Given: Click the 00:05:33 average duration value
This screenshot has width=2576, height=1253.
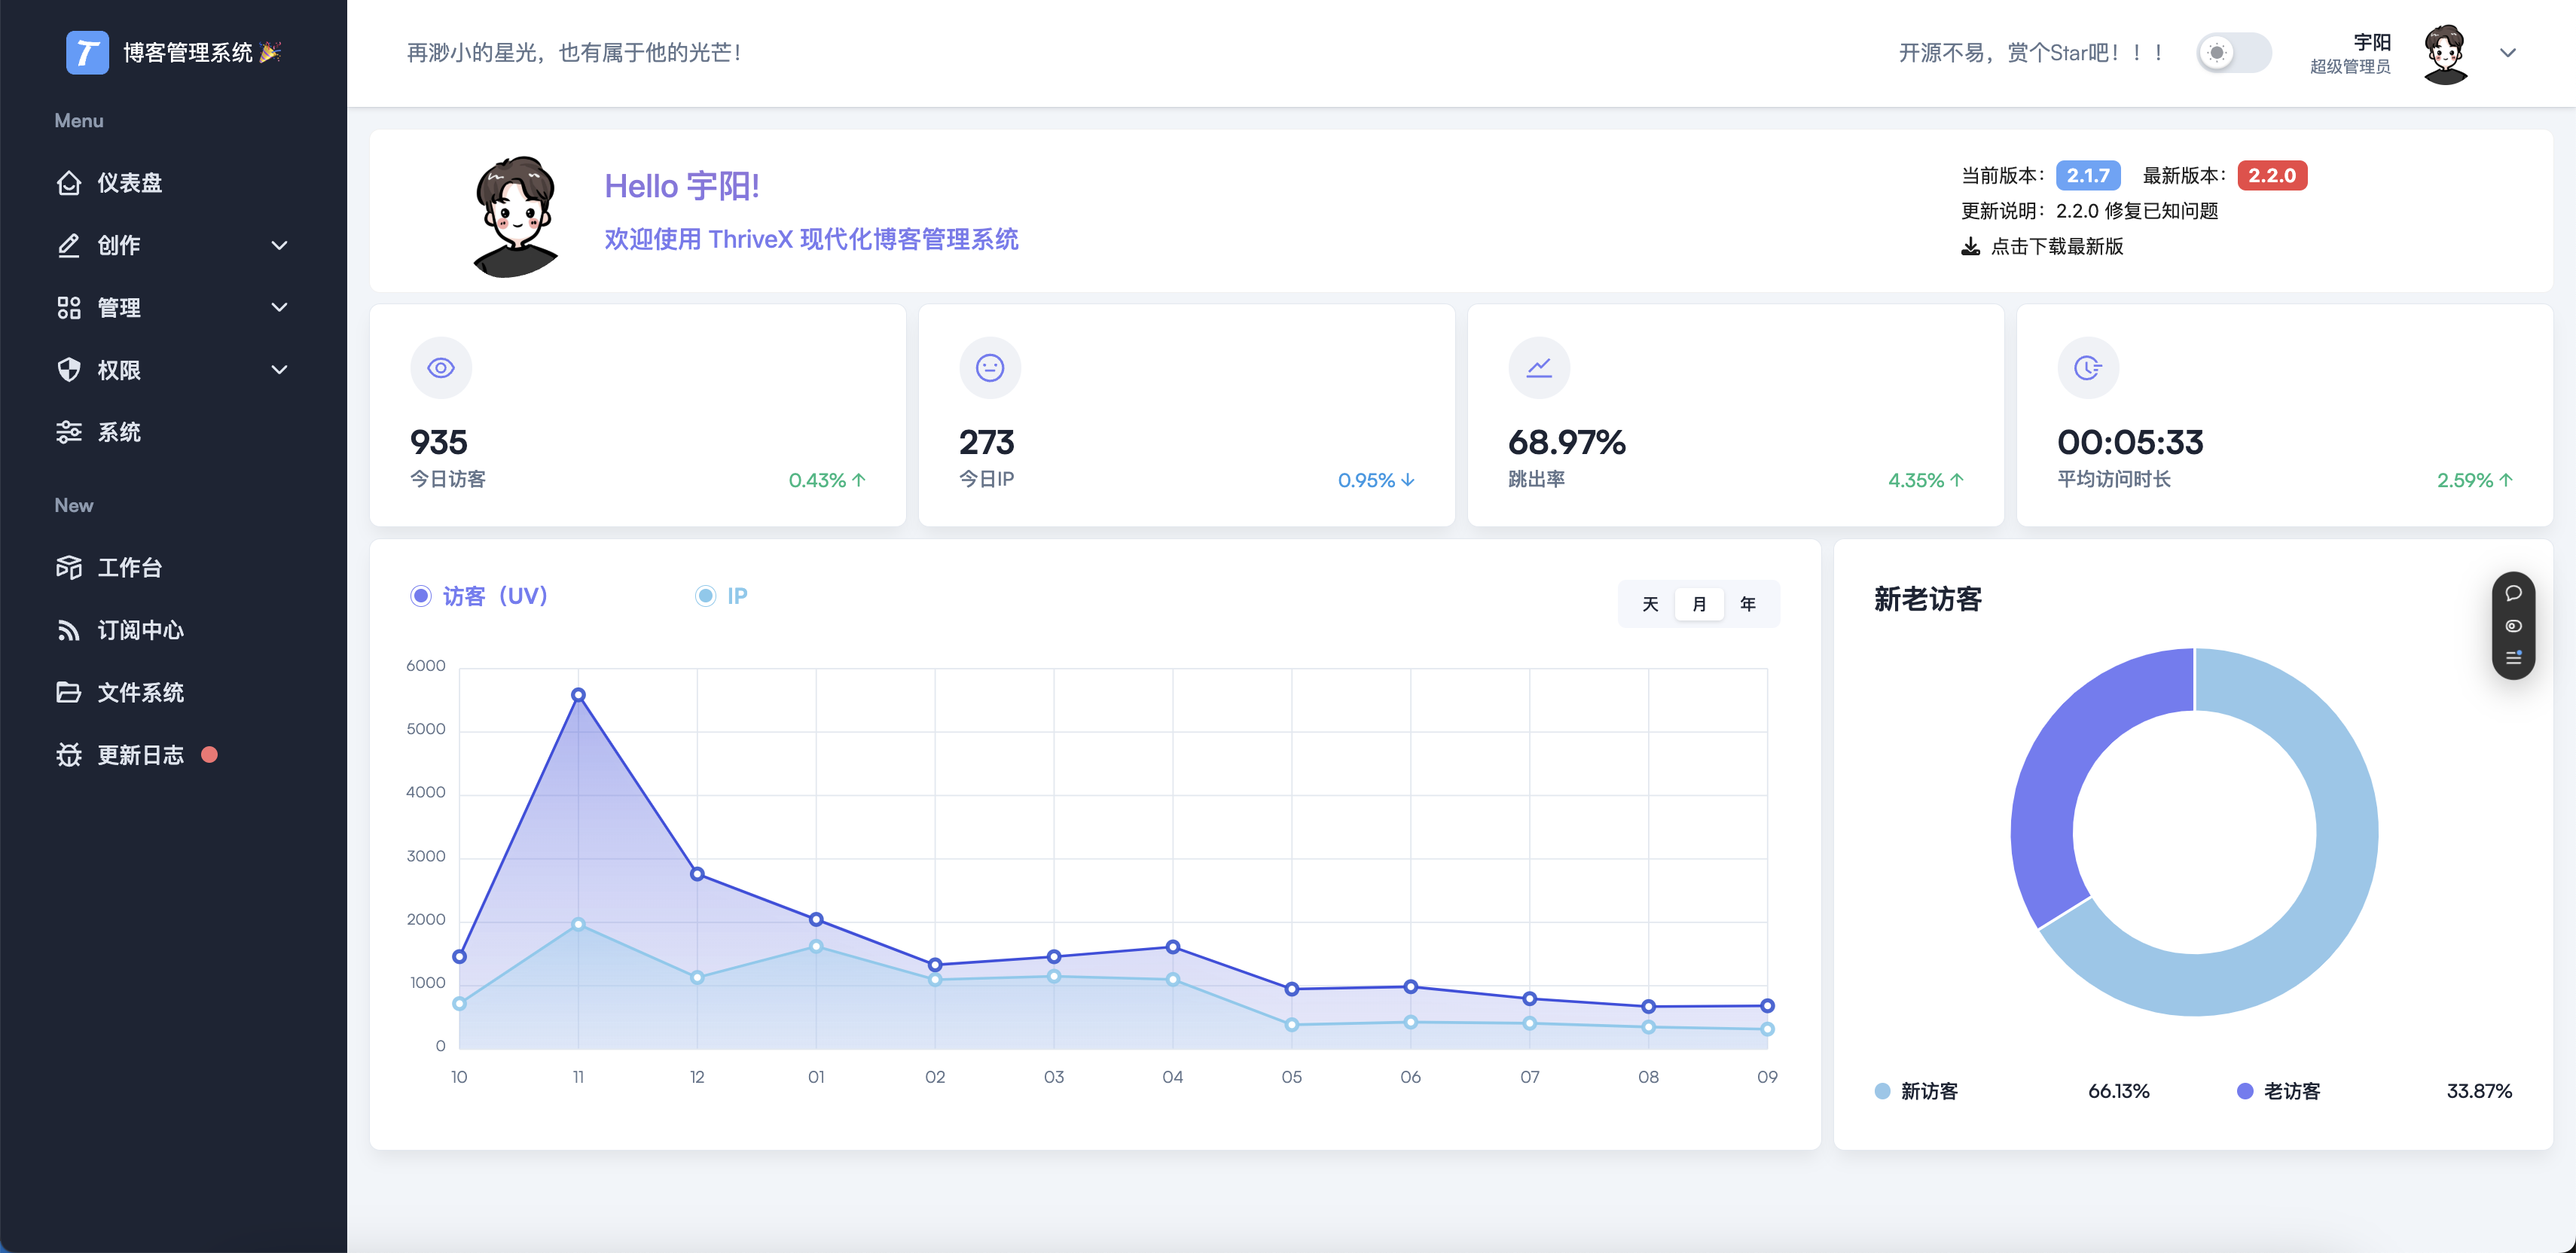Looking at the screenshot, I should pos(2130,442).
